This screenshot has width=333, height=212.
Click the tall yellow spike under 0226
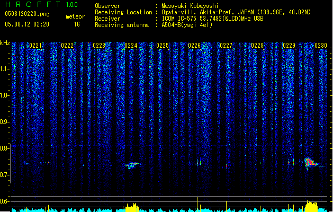pyautogui.click(x=197, y=205)
